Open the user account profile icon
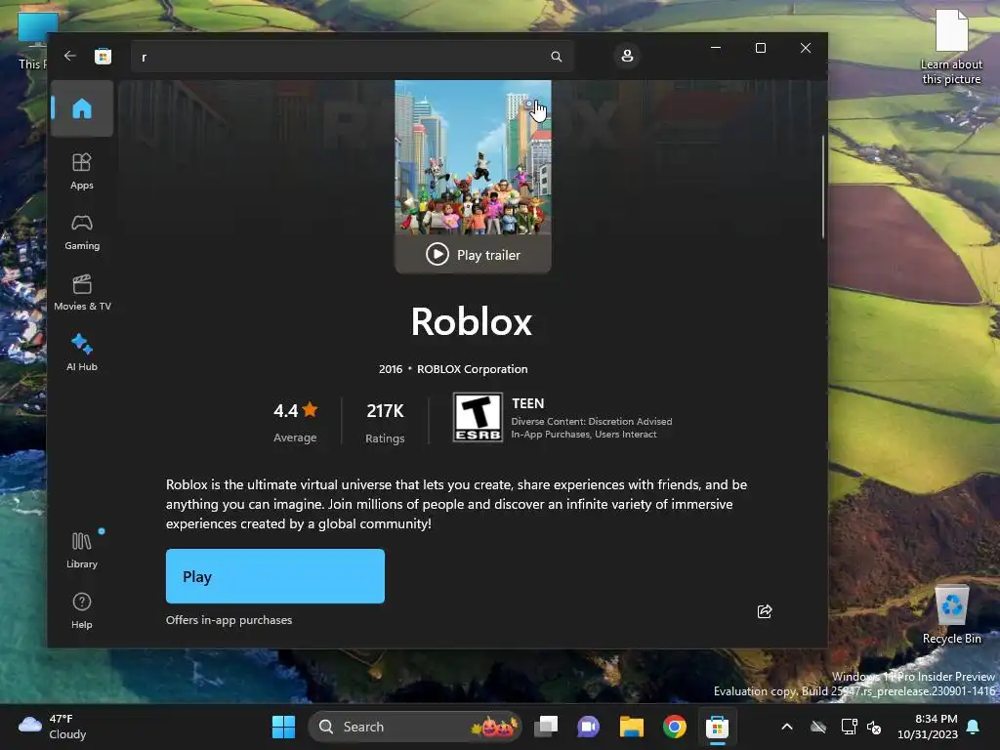Image resolution: width=1000 pixels, height=750 pixels. coord(627,56)
